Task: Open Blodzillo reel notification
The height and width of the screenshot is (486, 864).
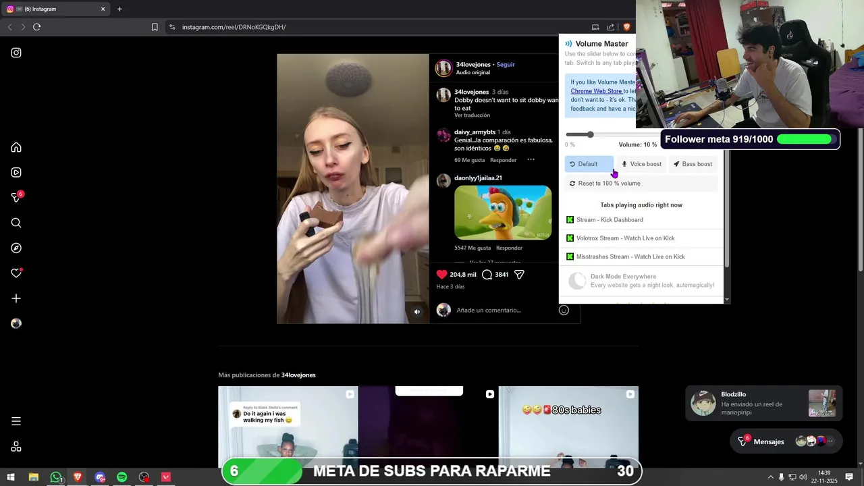Action: pos(763,404)
